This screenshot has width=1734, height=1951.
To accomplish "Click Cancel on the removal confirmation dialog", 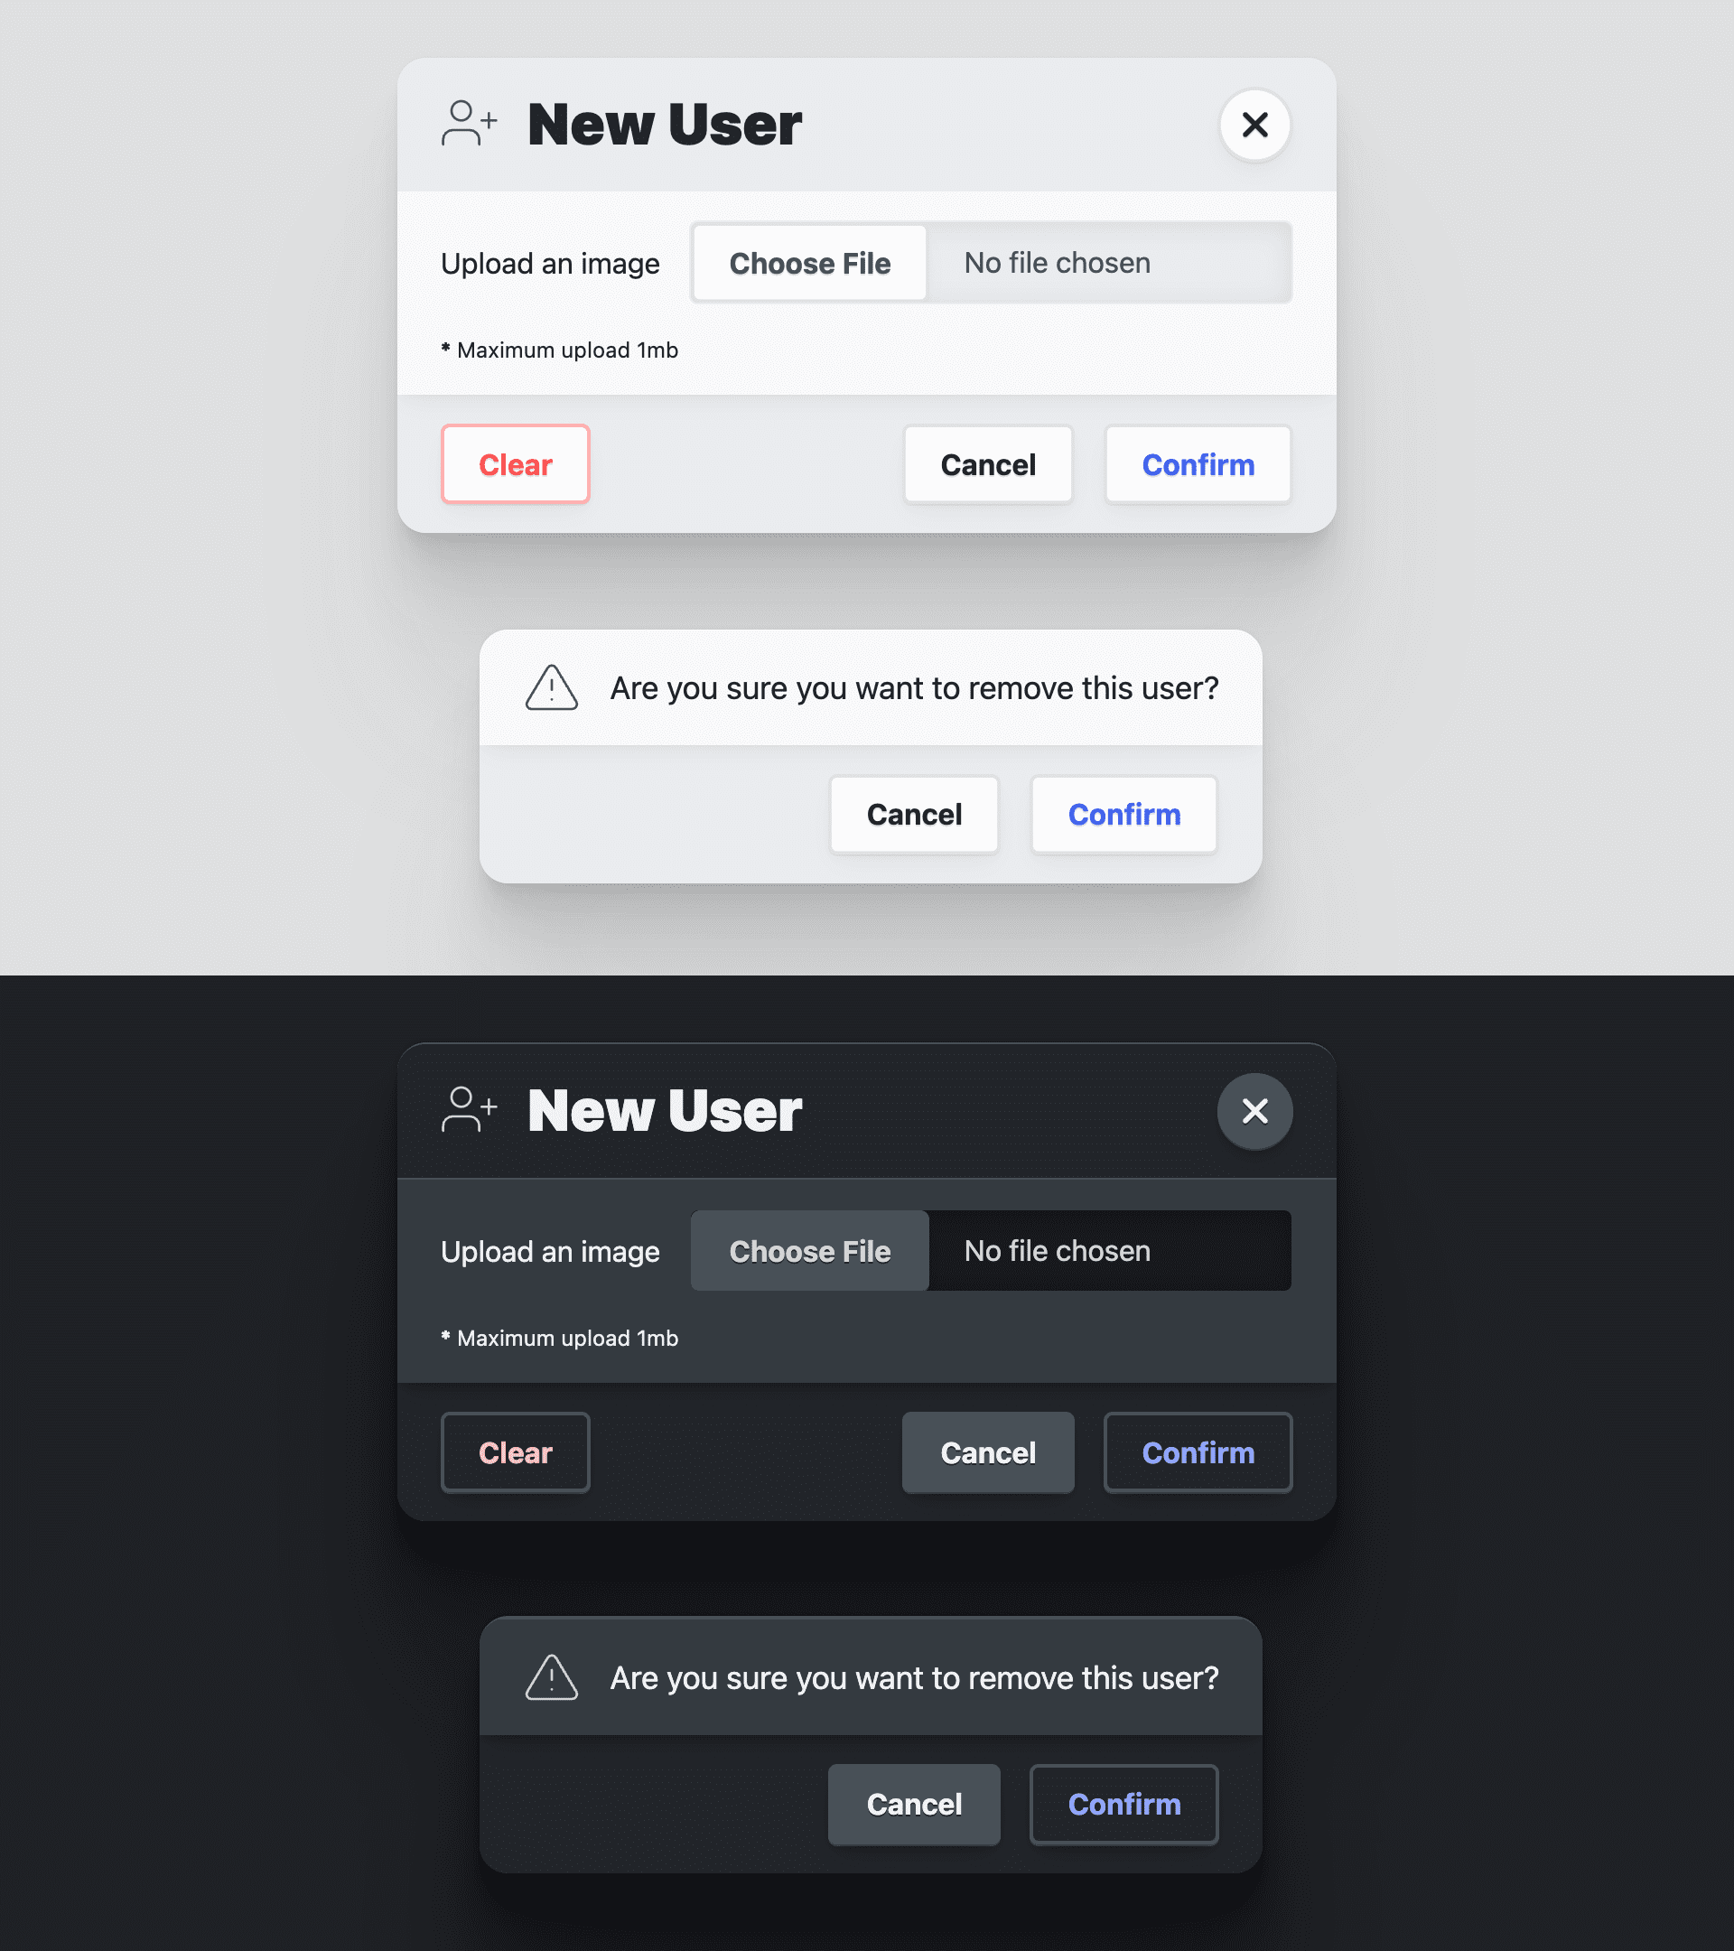I will pyautogui.click(x=914, y=815).
